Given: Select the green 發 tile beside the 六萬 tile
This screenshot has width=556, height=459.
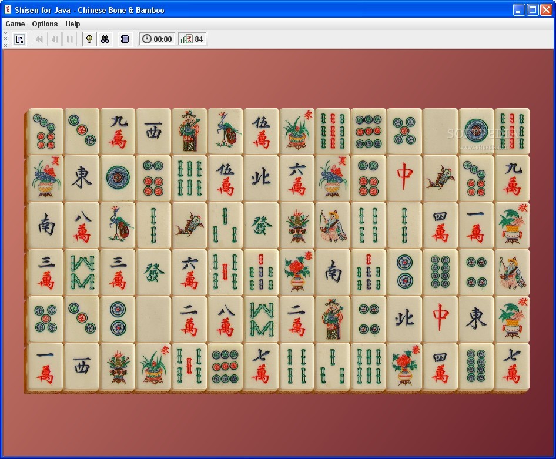Looking at the screenshot, I should tap(153, 272).
